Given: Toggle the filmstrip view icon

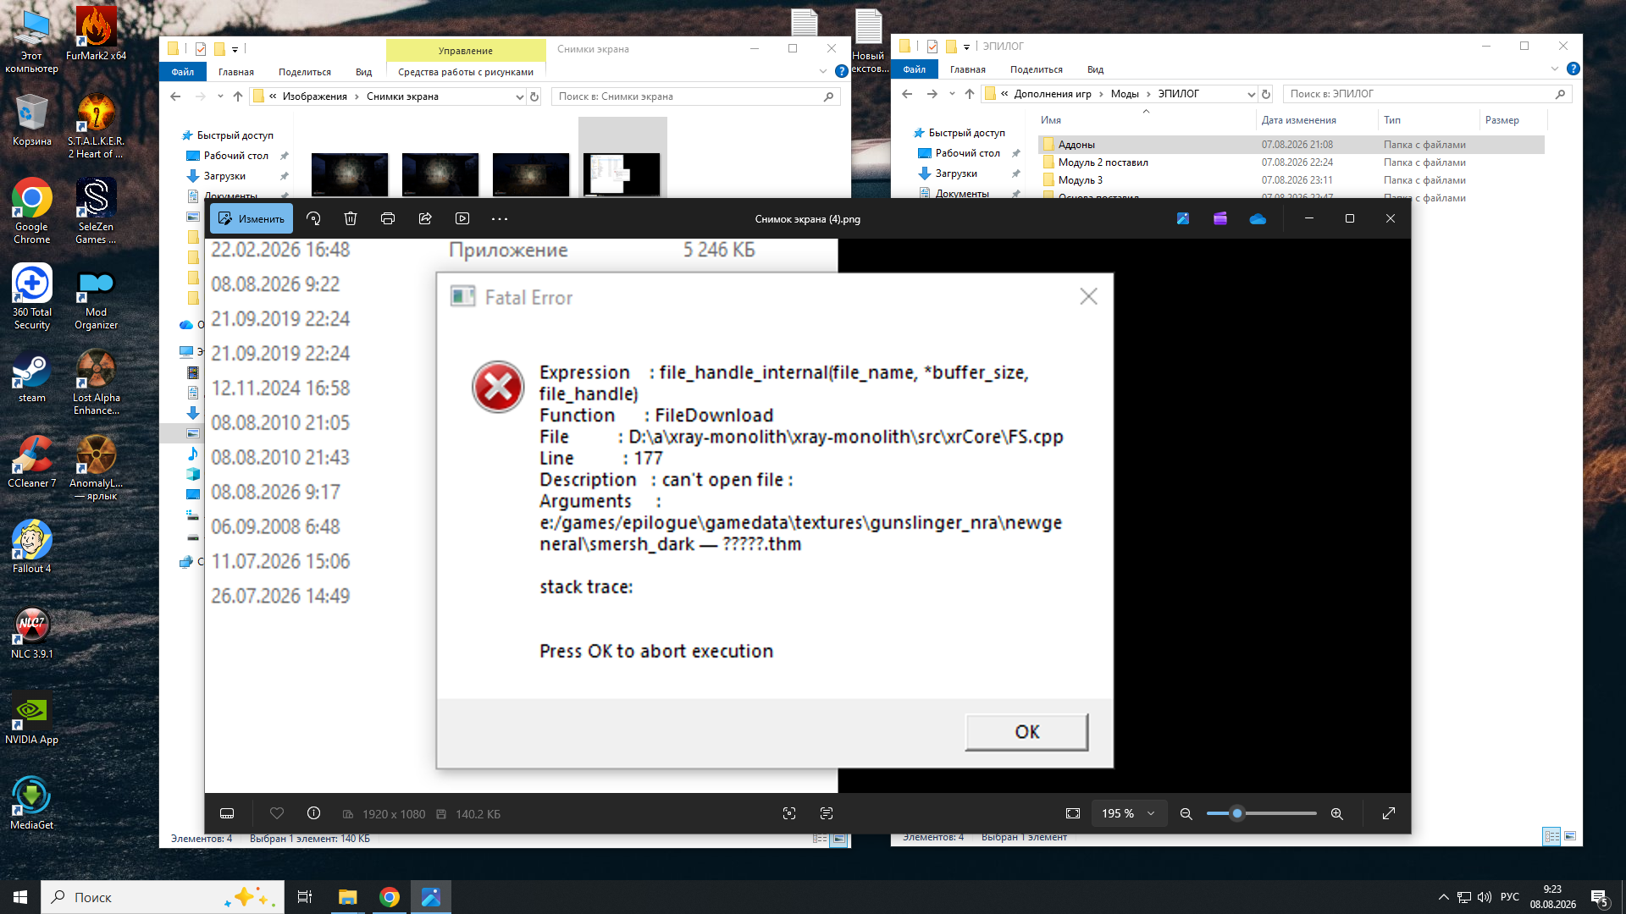Looking at the screenshot, I should [x=227, y=813].
